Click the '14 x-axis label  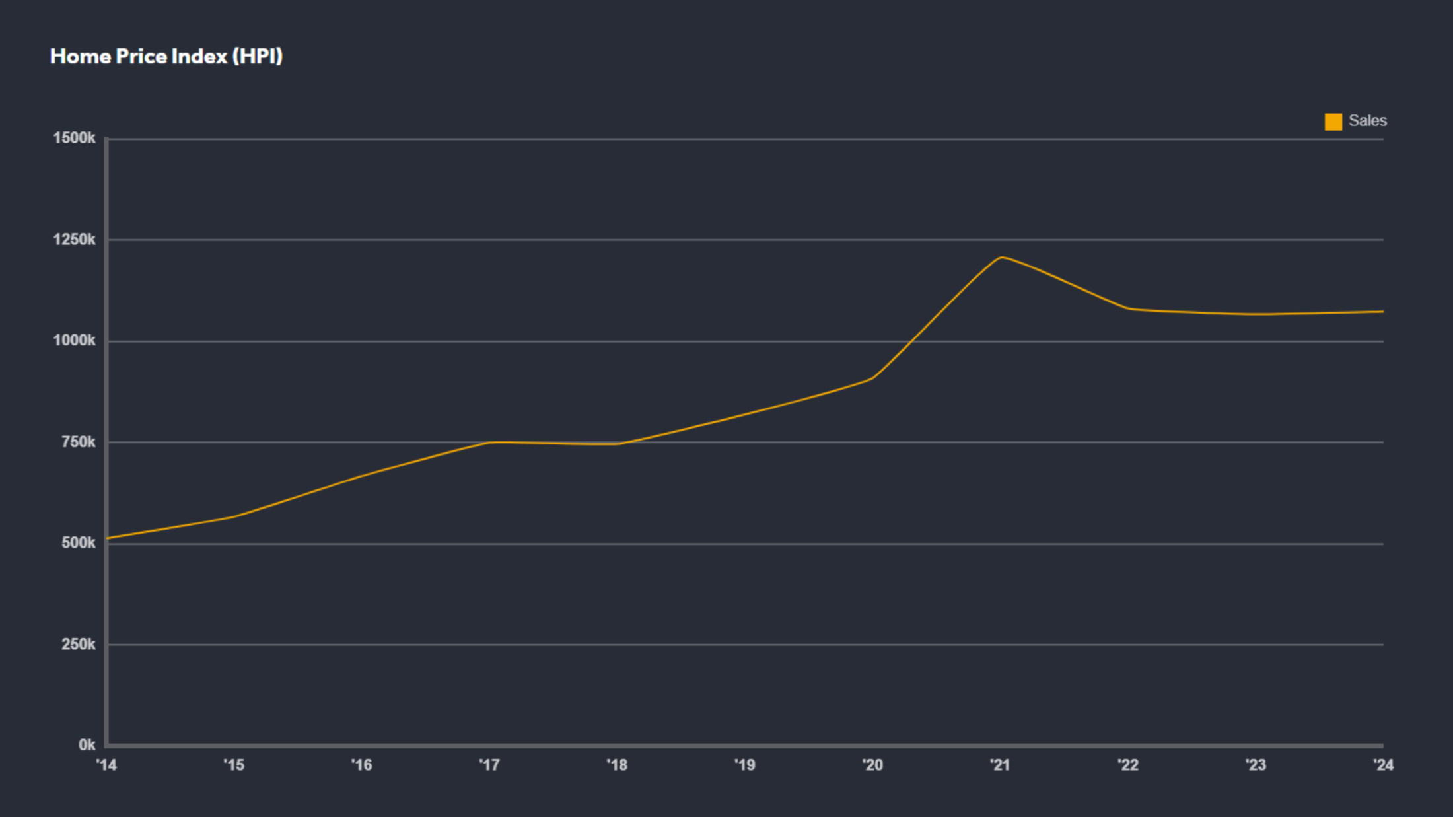click(106, 765)
